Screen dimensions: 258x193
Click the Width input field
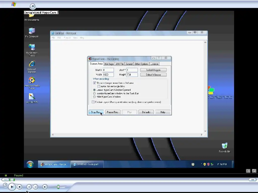coord(108,75)
